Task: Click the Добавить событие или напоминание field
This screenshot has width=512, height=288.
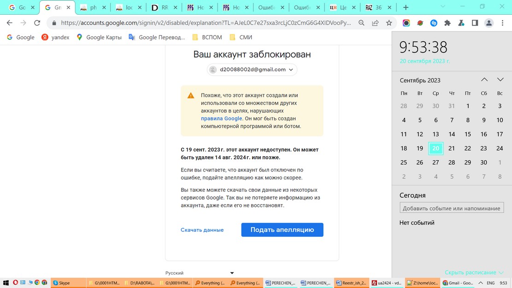Action: [x=452, y=208]
